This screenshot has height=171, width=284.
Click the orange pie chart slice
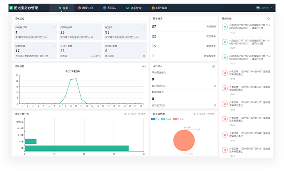(x=185, y=140)
